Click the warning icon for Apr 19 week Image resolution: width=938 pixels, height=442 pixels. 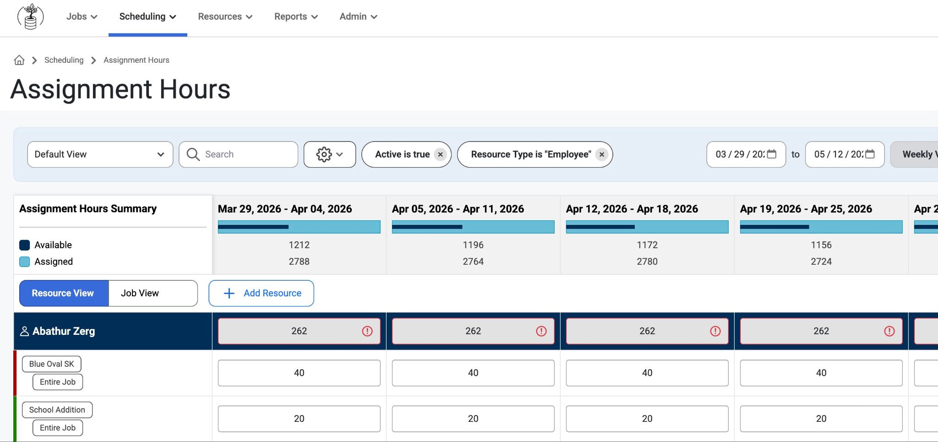coord(889,331)
